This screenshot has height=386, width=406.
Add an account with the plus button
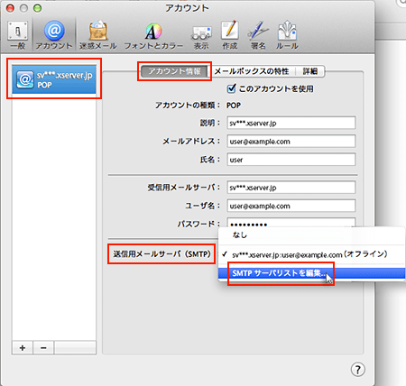click(23, 348)
